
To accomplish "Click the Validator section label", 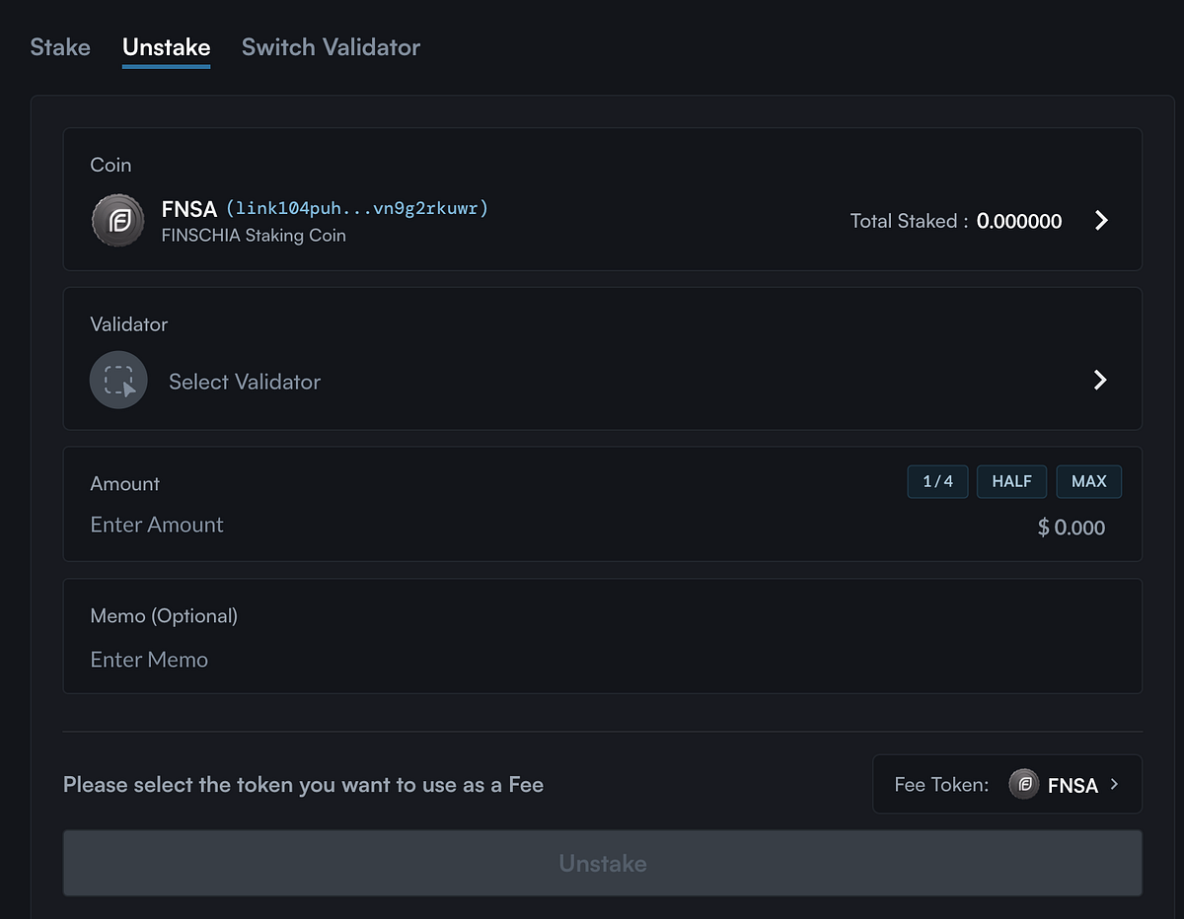I will coord(129,324).
